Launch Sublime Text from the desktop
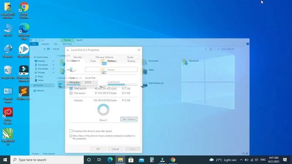The width and height of the screenshot is (292, 164). click(24, 93)
